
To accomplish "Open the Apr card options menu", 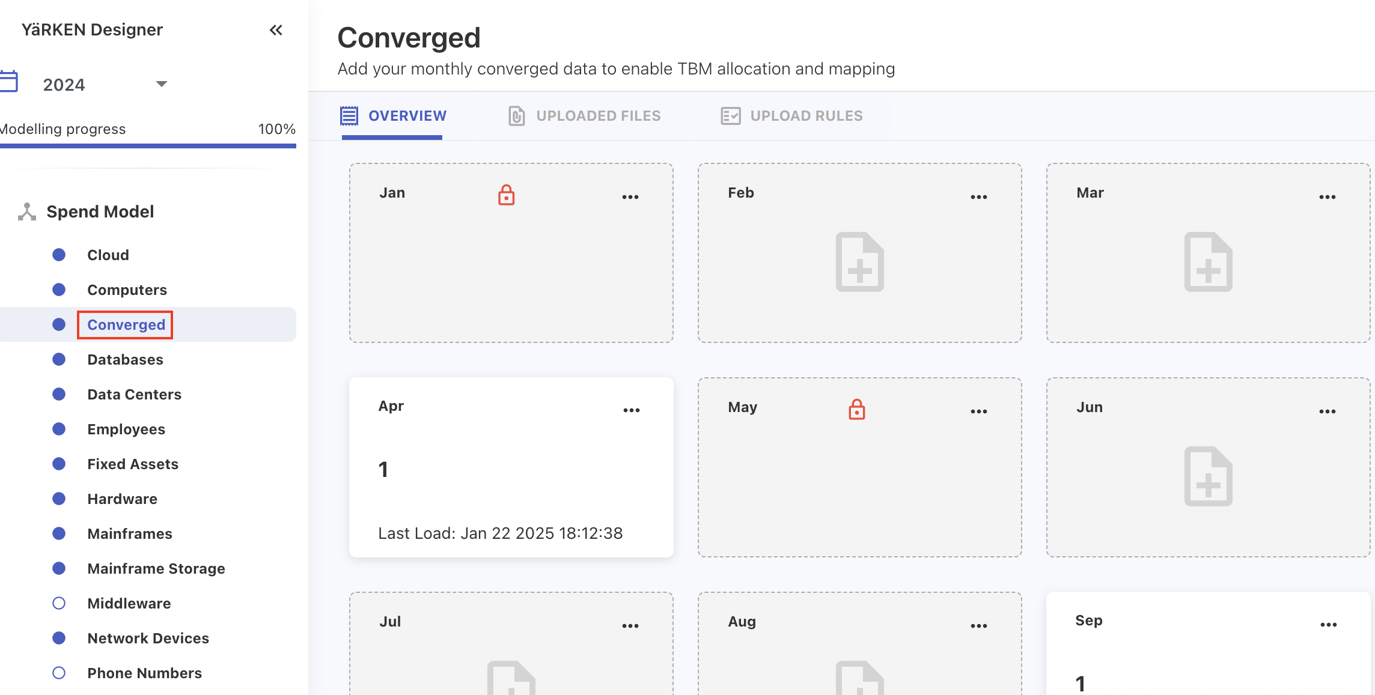I will click(x=632, y=410).
